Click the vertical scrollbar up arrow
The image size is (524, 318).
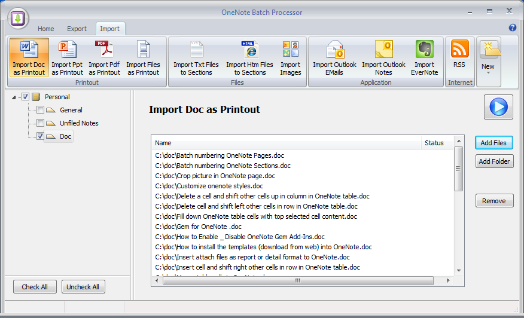tap(459, 141)
